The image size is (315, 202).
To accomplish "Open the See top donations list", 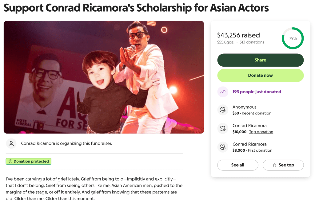I will pyautogui.click(x=283, y=165).
